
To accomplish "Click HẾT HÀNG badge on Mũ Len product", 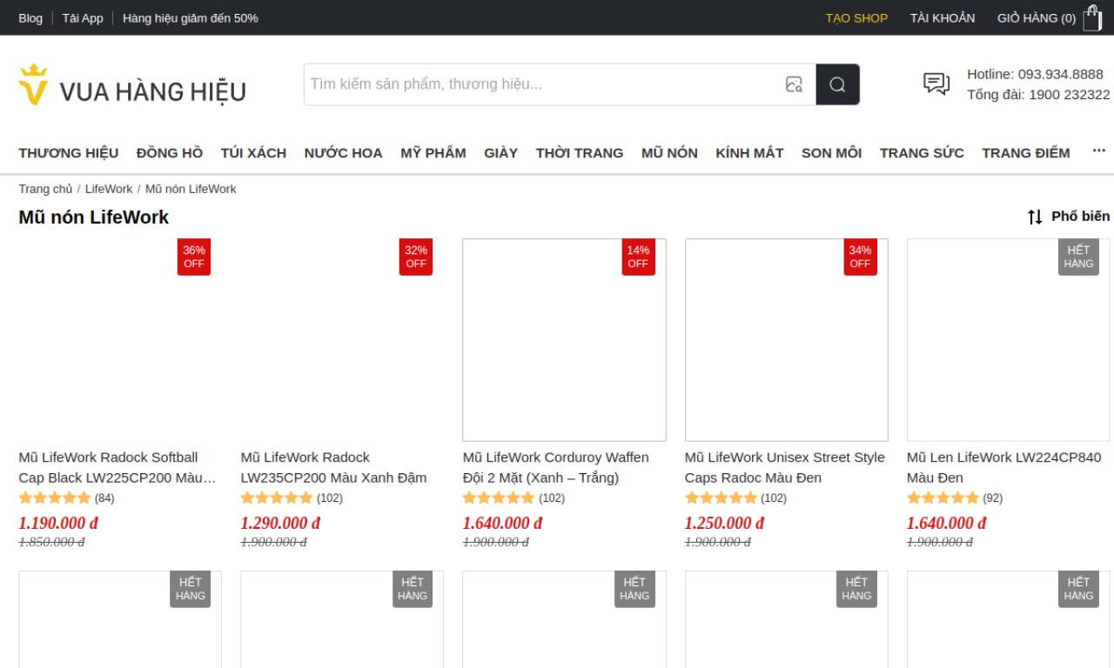I will pos(1078,257).
